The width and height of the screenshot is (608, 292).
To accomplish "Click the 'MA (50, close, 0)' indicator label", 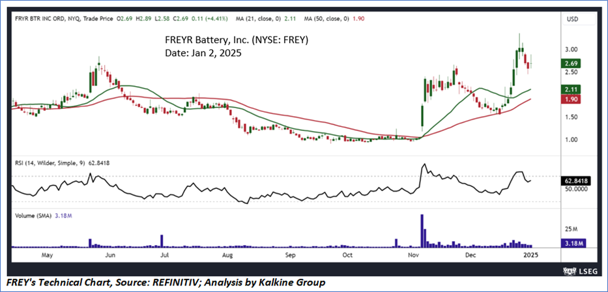I will tap(325, 18).
